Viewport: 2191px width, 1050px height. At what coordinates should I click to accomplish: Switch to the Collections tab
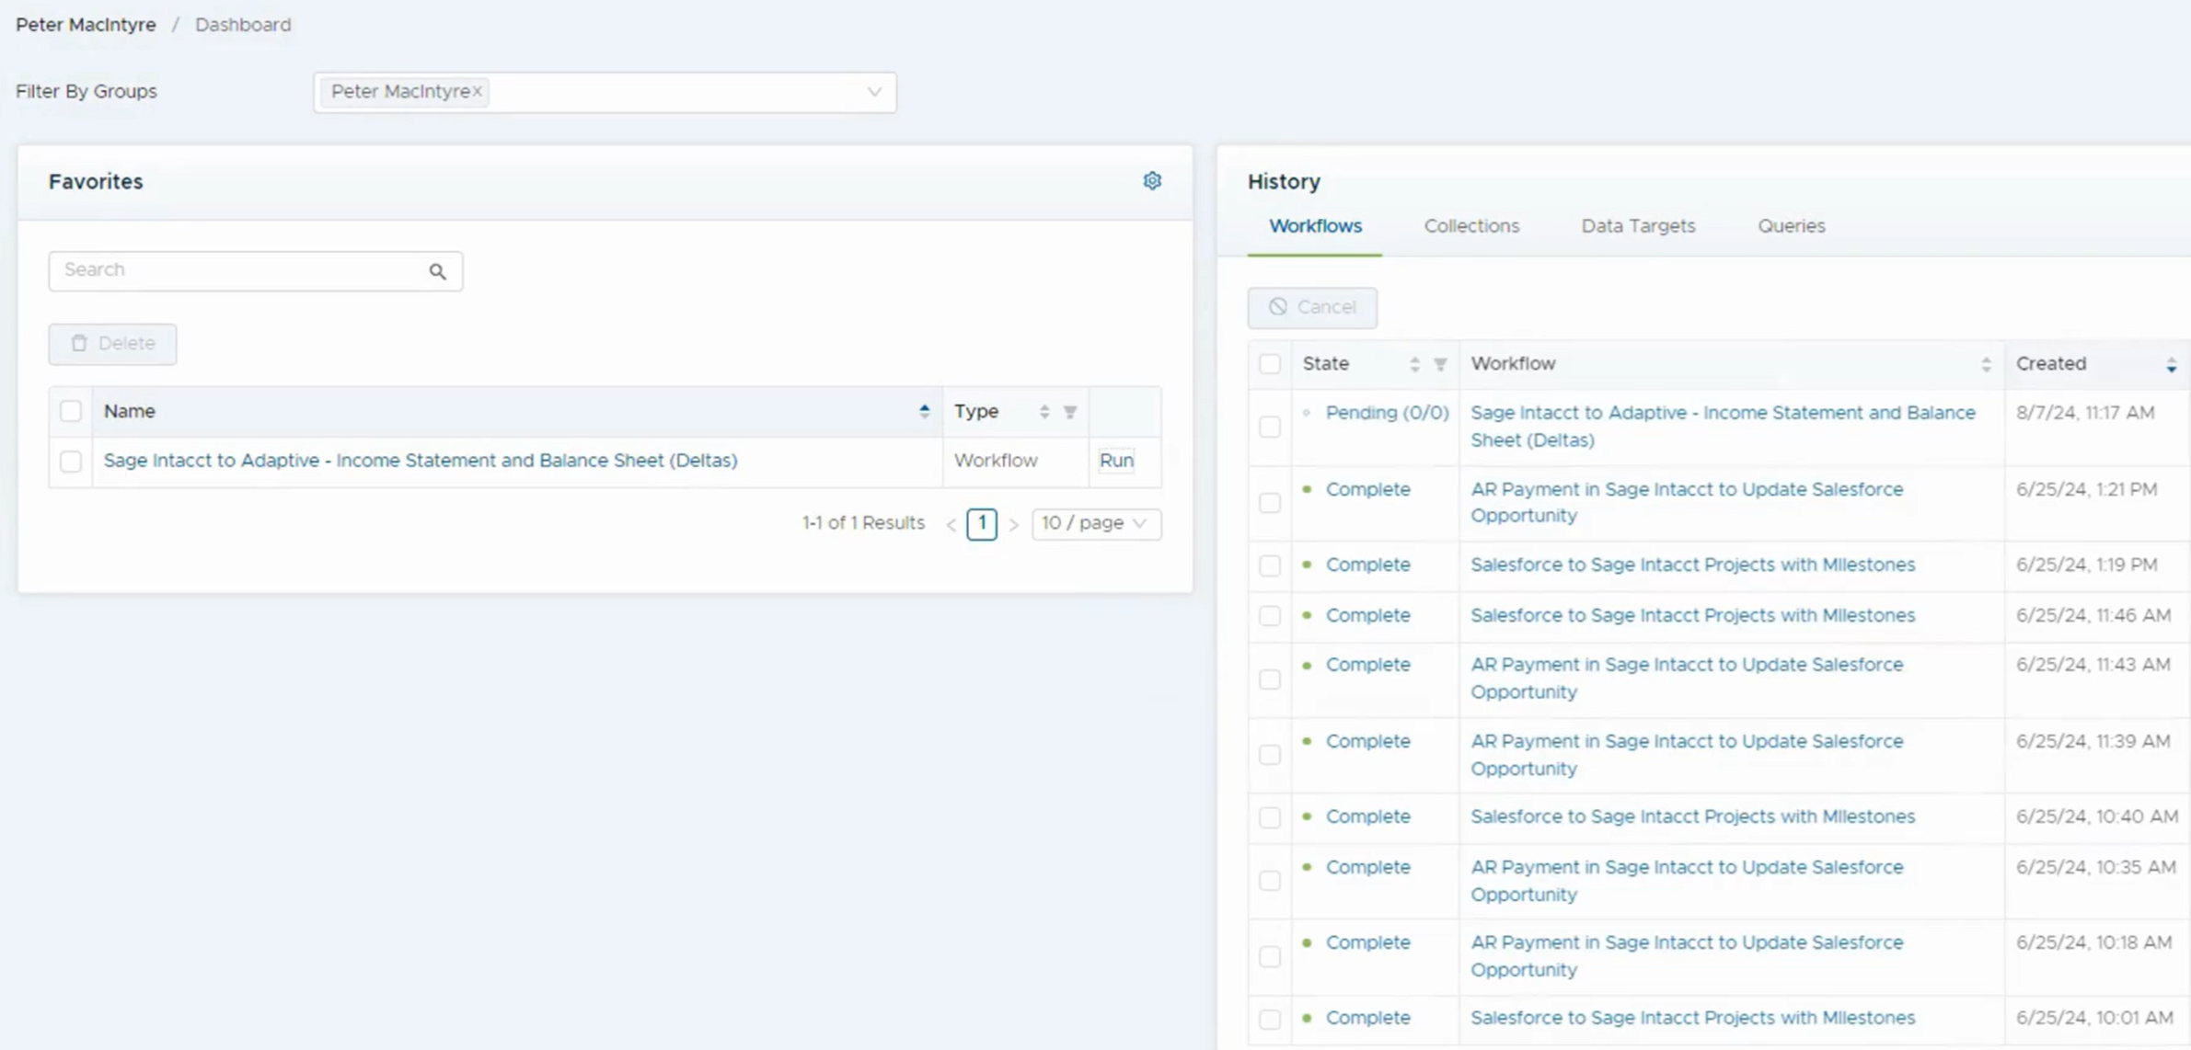tap(1470, 226)
